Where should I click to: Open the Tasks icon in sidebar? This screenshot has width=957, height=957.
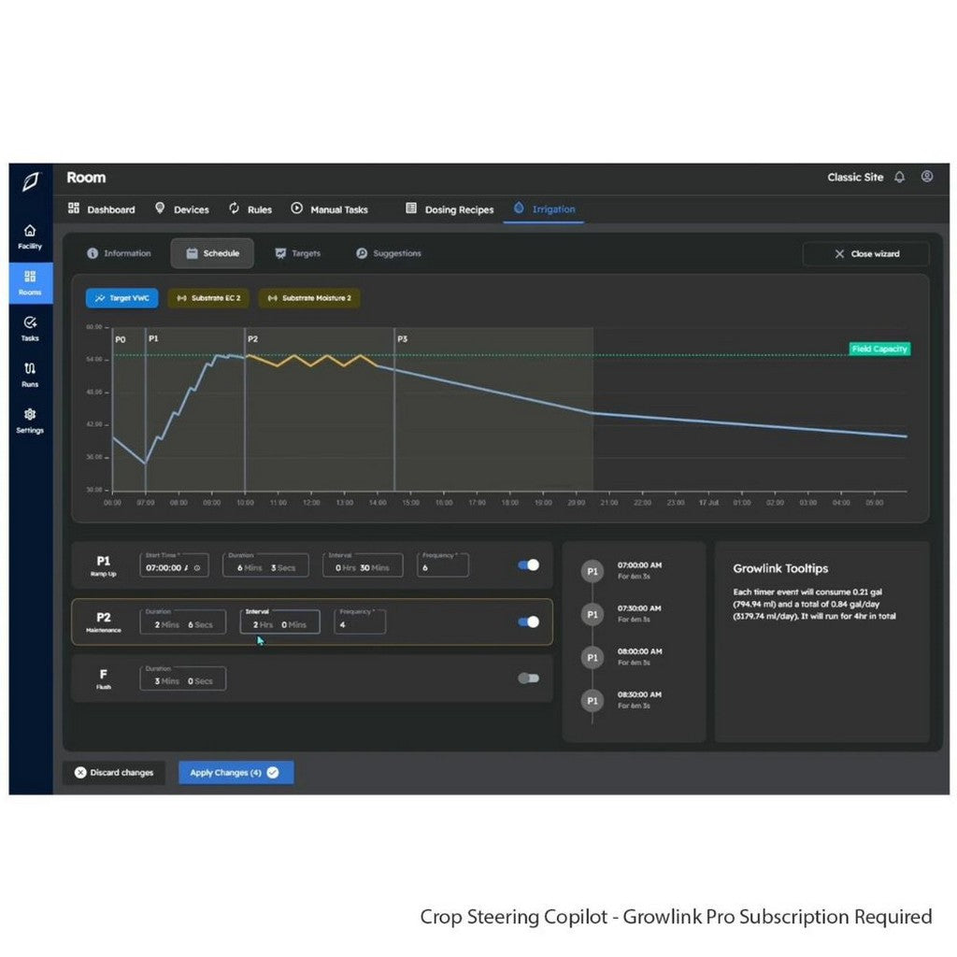[30, 327]
